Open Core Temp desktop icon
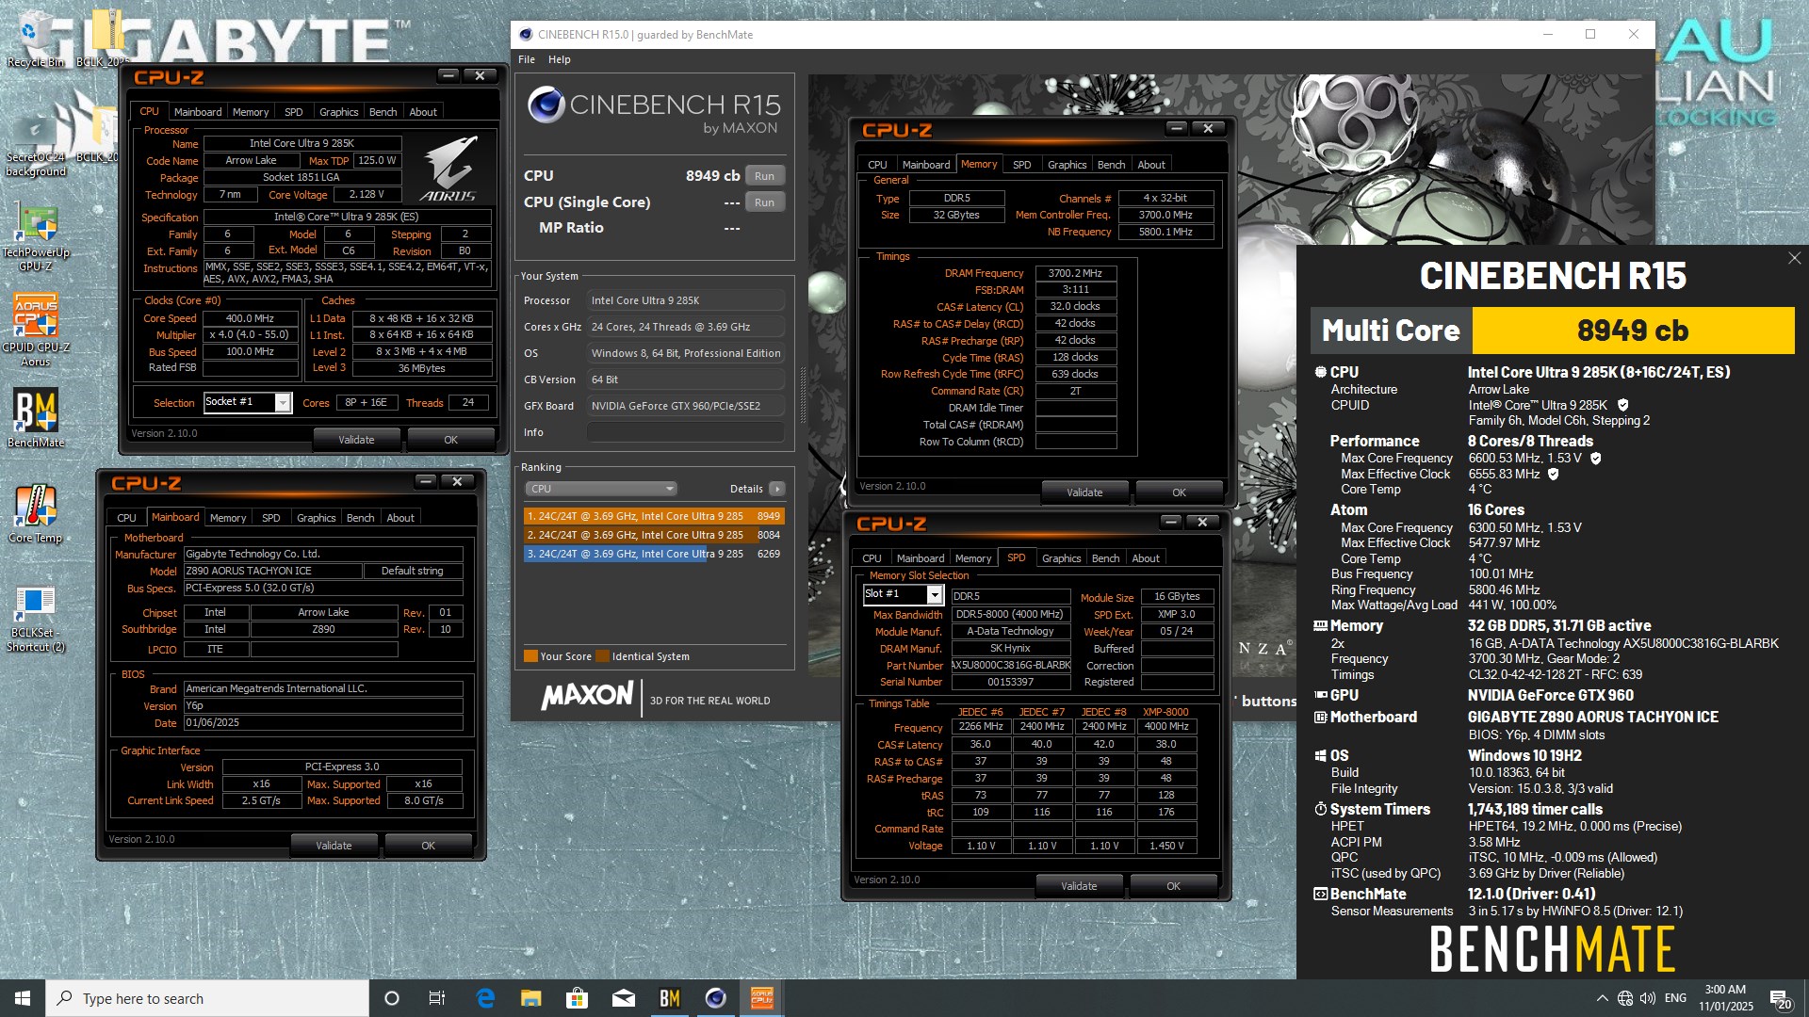Screen dimensions: 1809x1017 coord(36,514)
